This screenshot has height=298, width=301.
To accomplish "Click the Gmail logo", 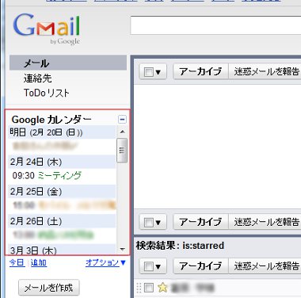I will coord(47,29).
